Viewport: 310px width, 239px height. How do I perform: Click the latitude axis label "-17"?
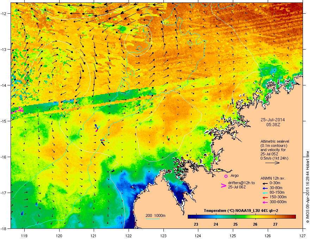[x=4, y=193]
